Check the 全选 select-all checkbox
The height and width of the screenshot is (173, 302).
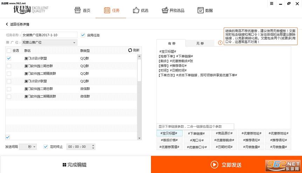click(9, 51)
